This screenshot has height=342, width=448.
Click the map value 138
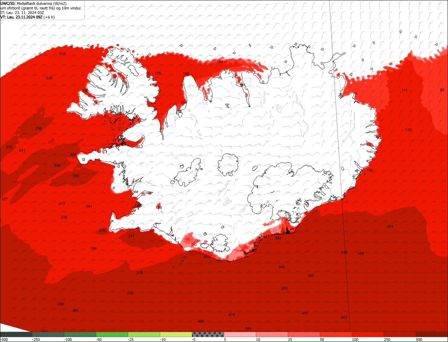pyautogui.click(x=159, y=207)
